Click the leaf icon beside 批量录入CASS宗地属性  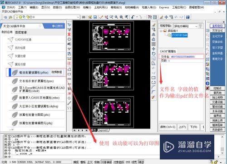pos(15,98)
